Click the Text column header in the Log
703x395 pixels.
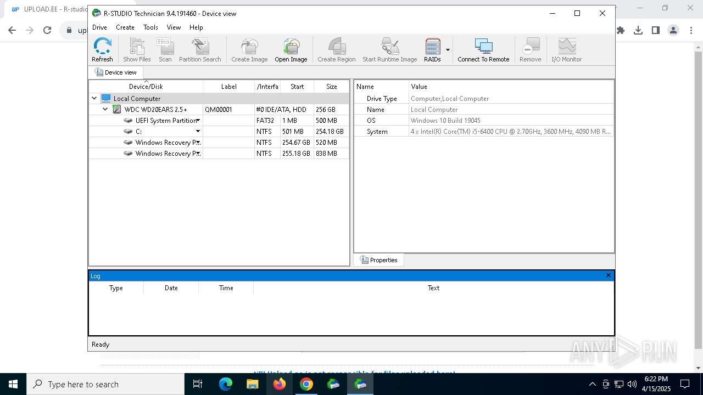[433, 288]
